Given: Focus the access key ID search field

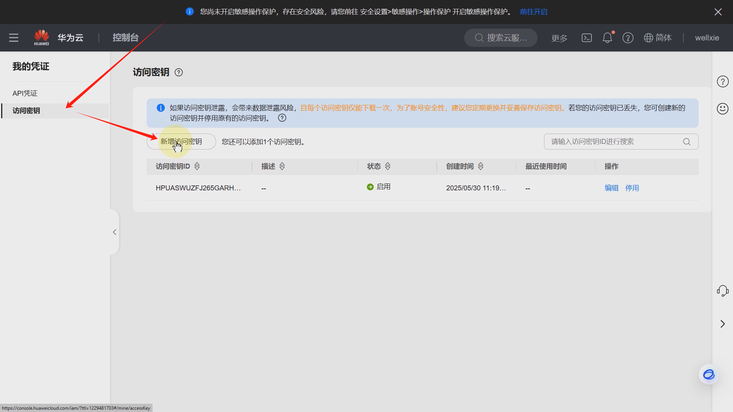Looking at the screenshot, I should [611, 142].
